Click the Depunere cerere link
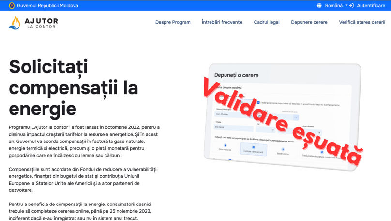Viewport: 391px width, 221px height. (x=309, y=22)
